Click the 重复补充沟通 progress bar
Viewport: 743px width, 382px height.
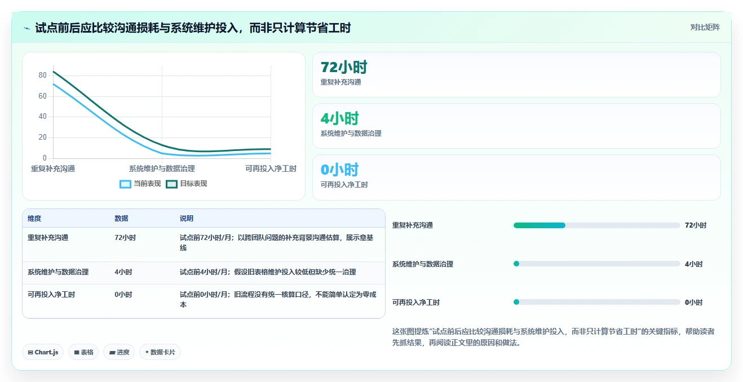pyautogui.click(x=596, y=225)
